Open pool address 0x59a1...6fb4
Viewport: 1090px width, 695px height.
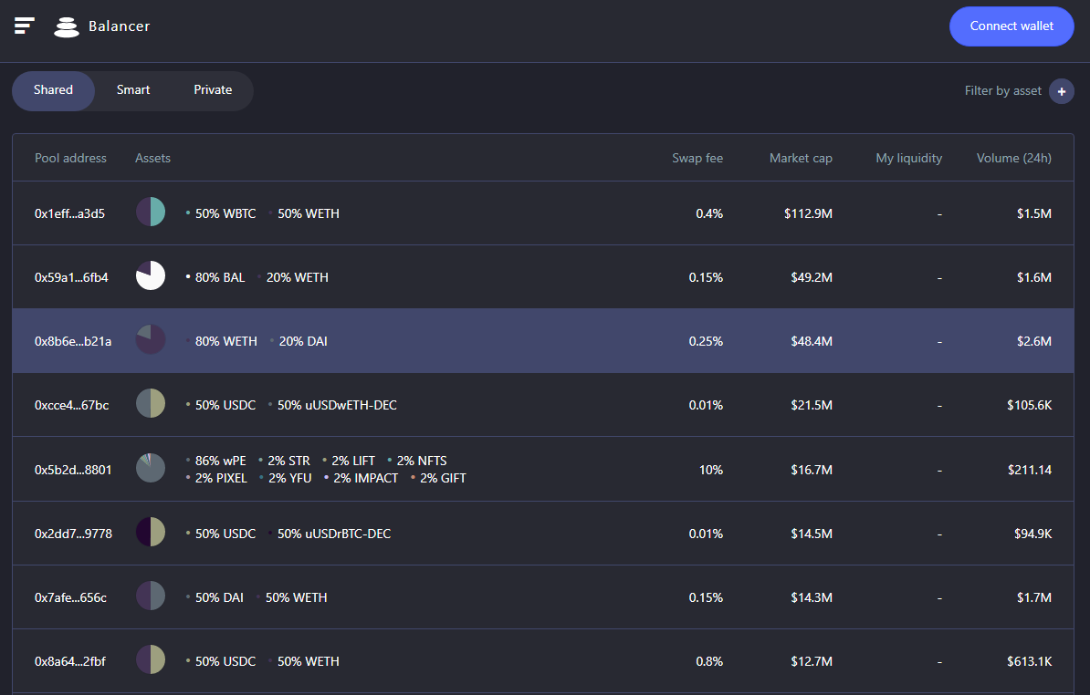click(x=71, y=277)
